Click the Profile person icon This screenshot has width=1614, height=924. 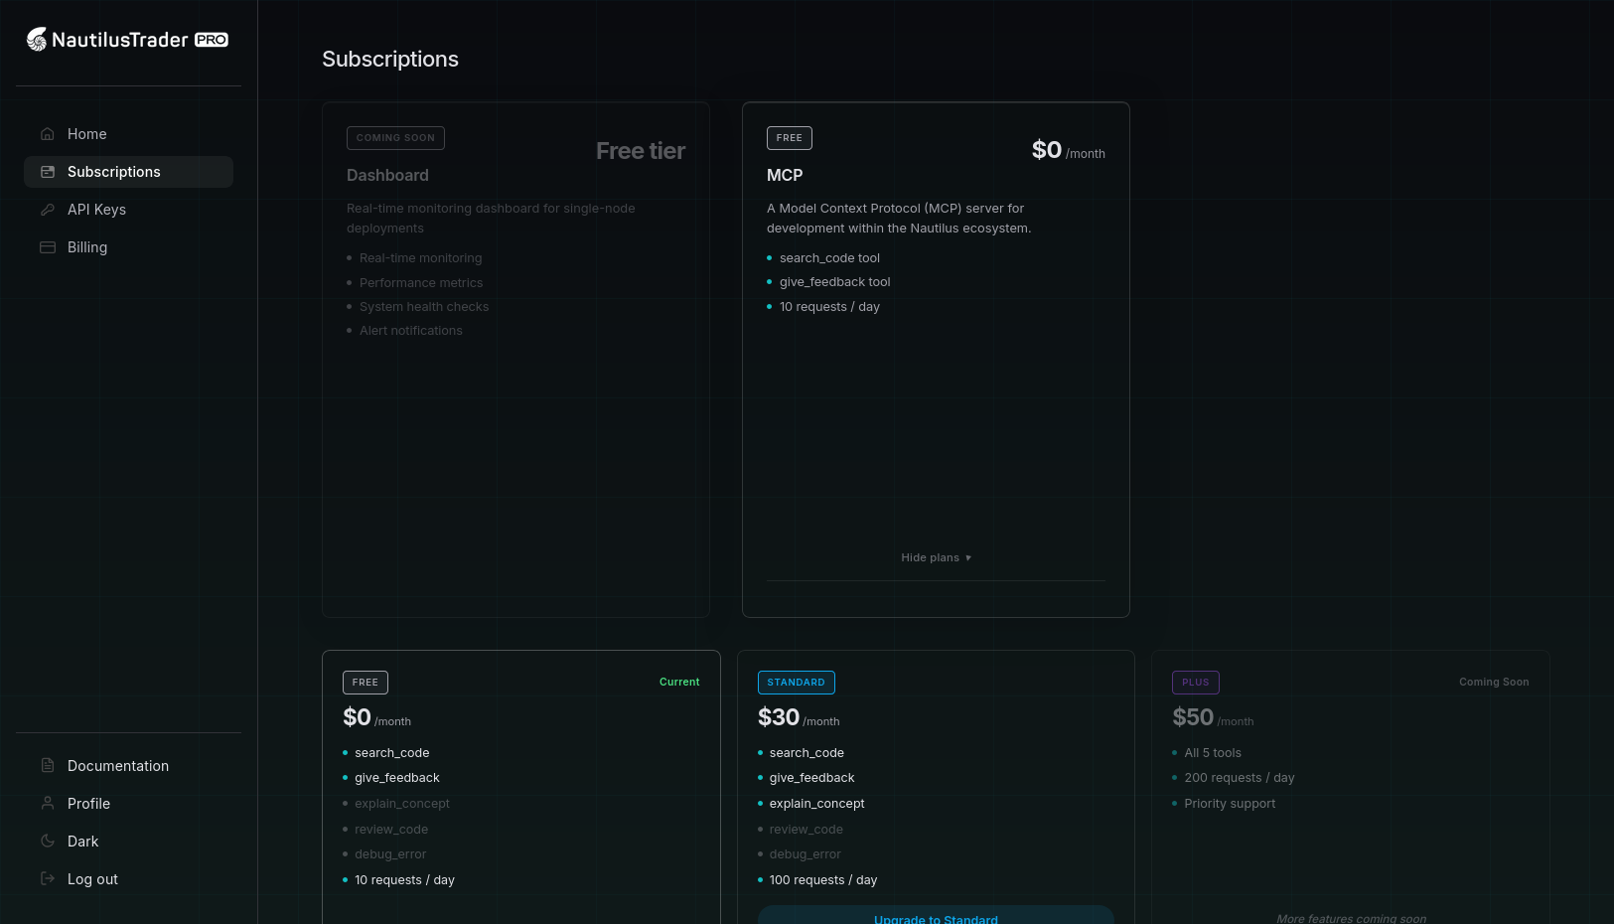pos(48,804)
